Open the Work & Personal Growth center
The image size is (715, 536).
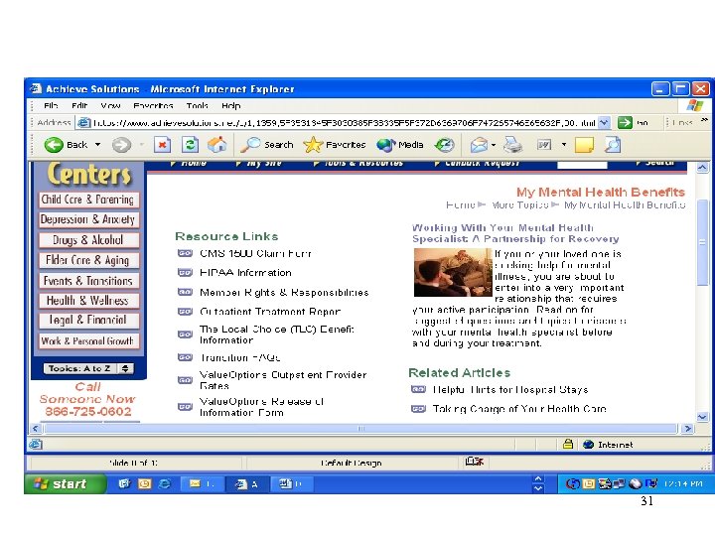(88, 340)
